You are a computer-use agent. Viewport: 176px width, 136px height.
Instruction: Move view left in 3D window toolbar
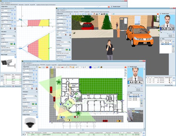(73, 14)
